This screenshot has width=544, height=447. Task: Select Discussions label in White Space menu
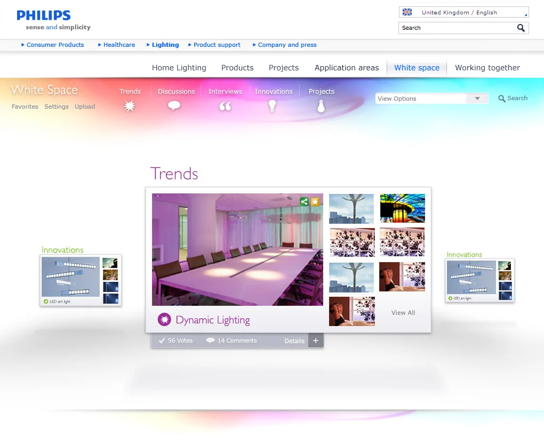[176, 91]
